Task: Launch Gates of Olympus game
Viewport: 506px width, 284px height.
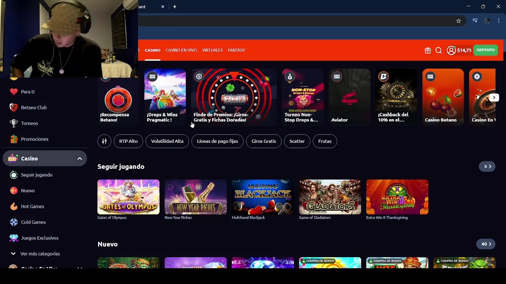Action: coord(128,197)
